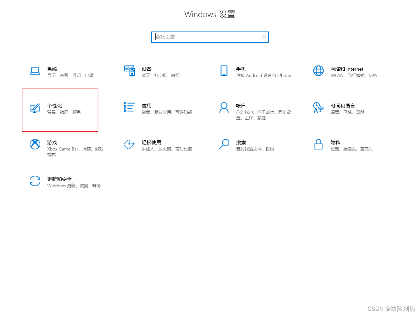
Task: Open the 帐户 person icon
Action: click(224, 107)
